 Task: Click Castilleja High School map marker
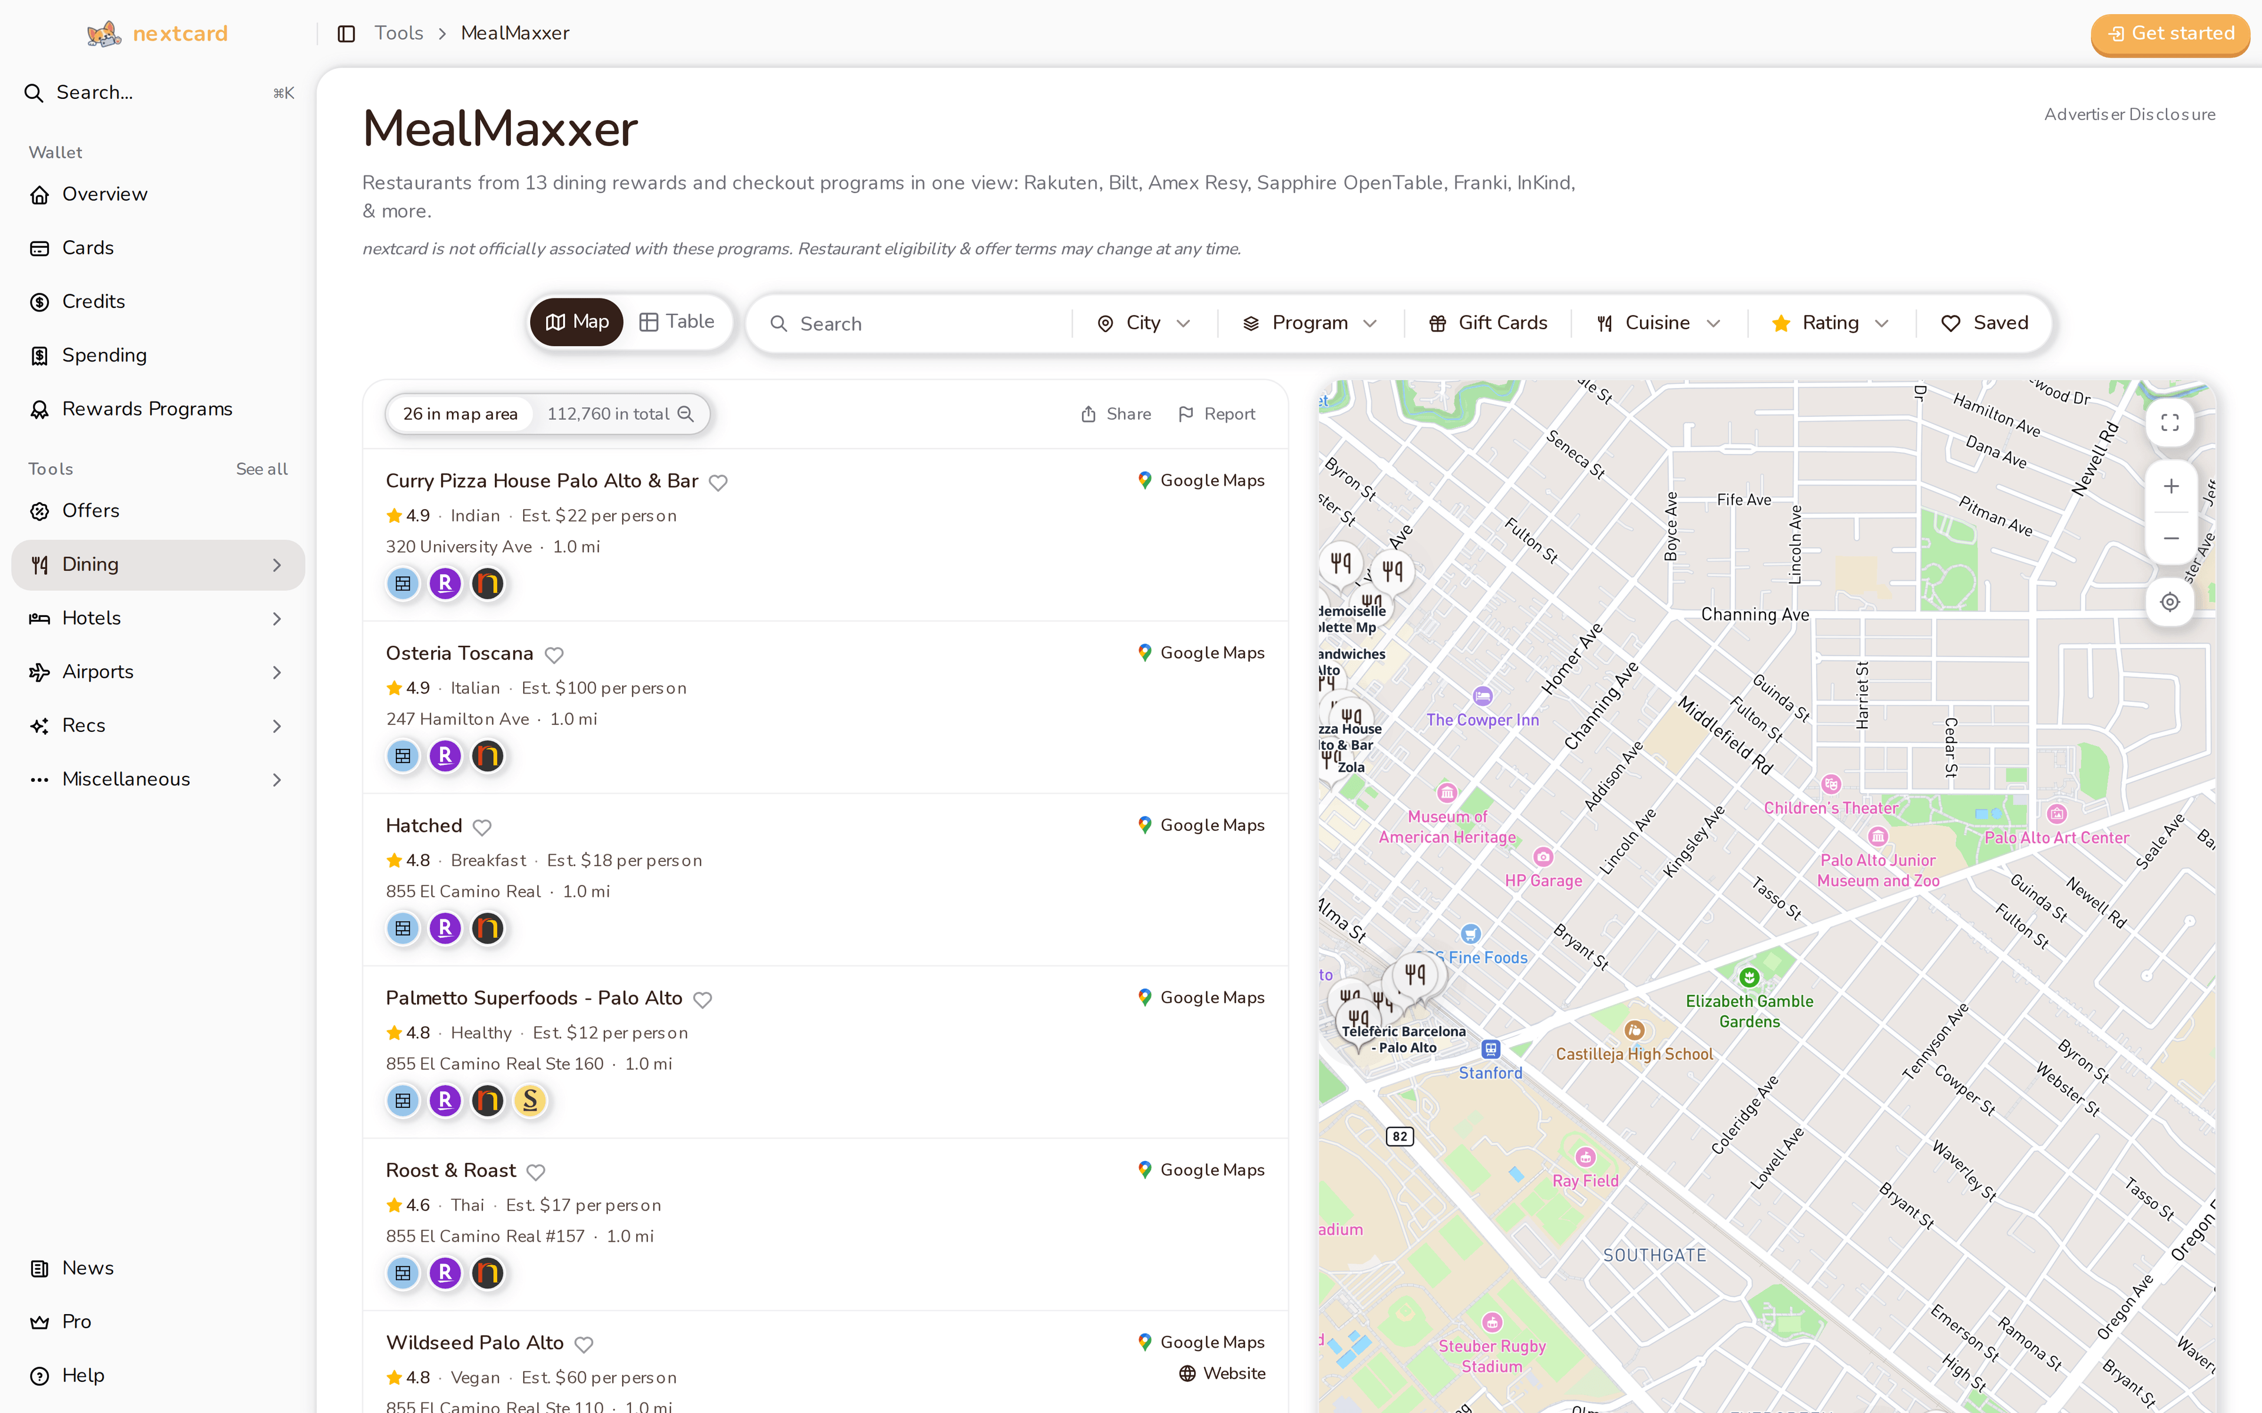pos(1634,1031)
